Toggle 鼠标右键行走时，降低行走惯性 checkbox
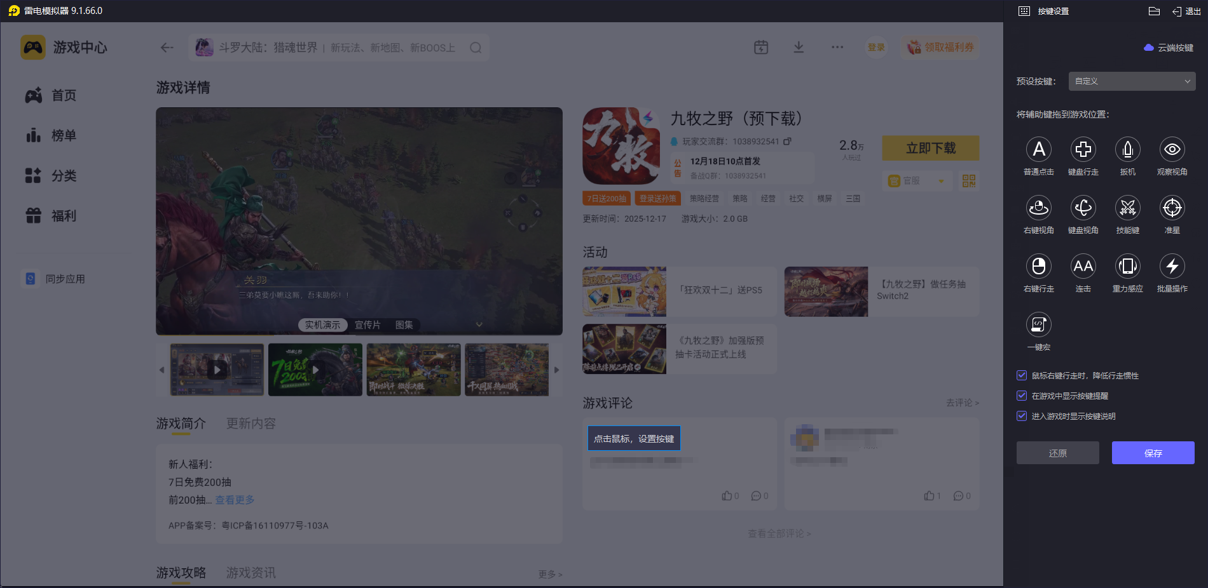Viewport: 1208px width, 588px height. pos(1021,375)
